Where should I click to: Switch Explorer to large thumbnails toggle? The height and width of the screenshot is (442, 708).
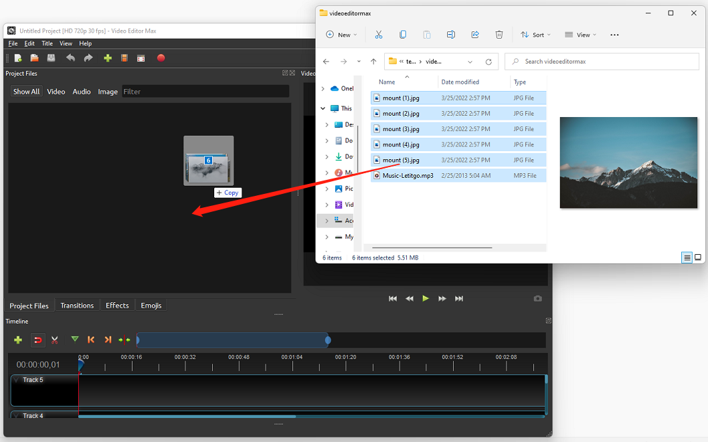[x=698, y=257]
